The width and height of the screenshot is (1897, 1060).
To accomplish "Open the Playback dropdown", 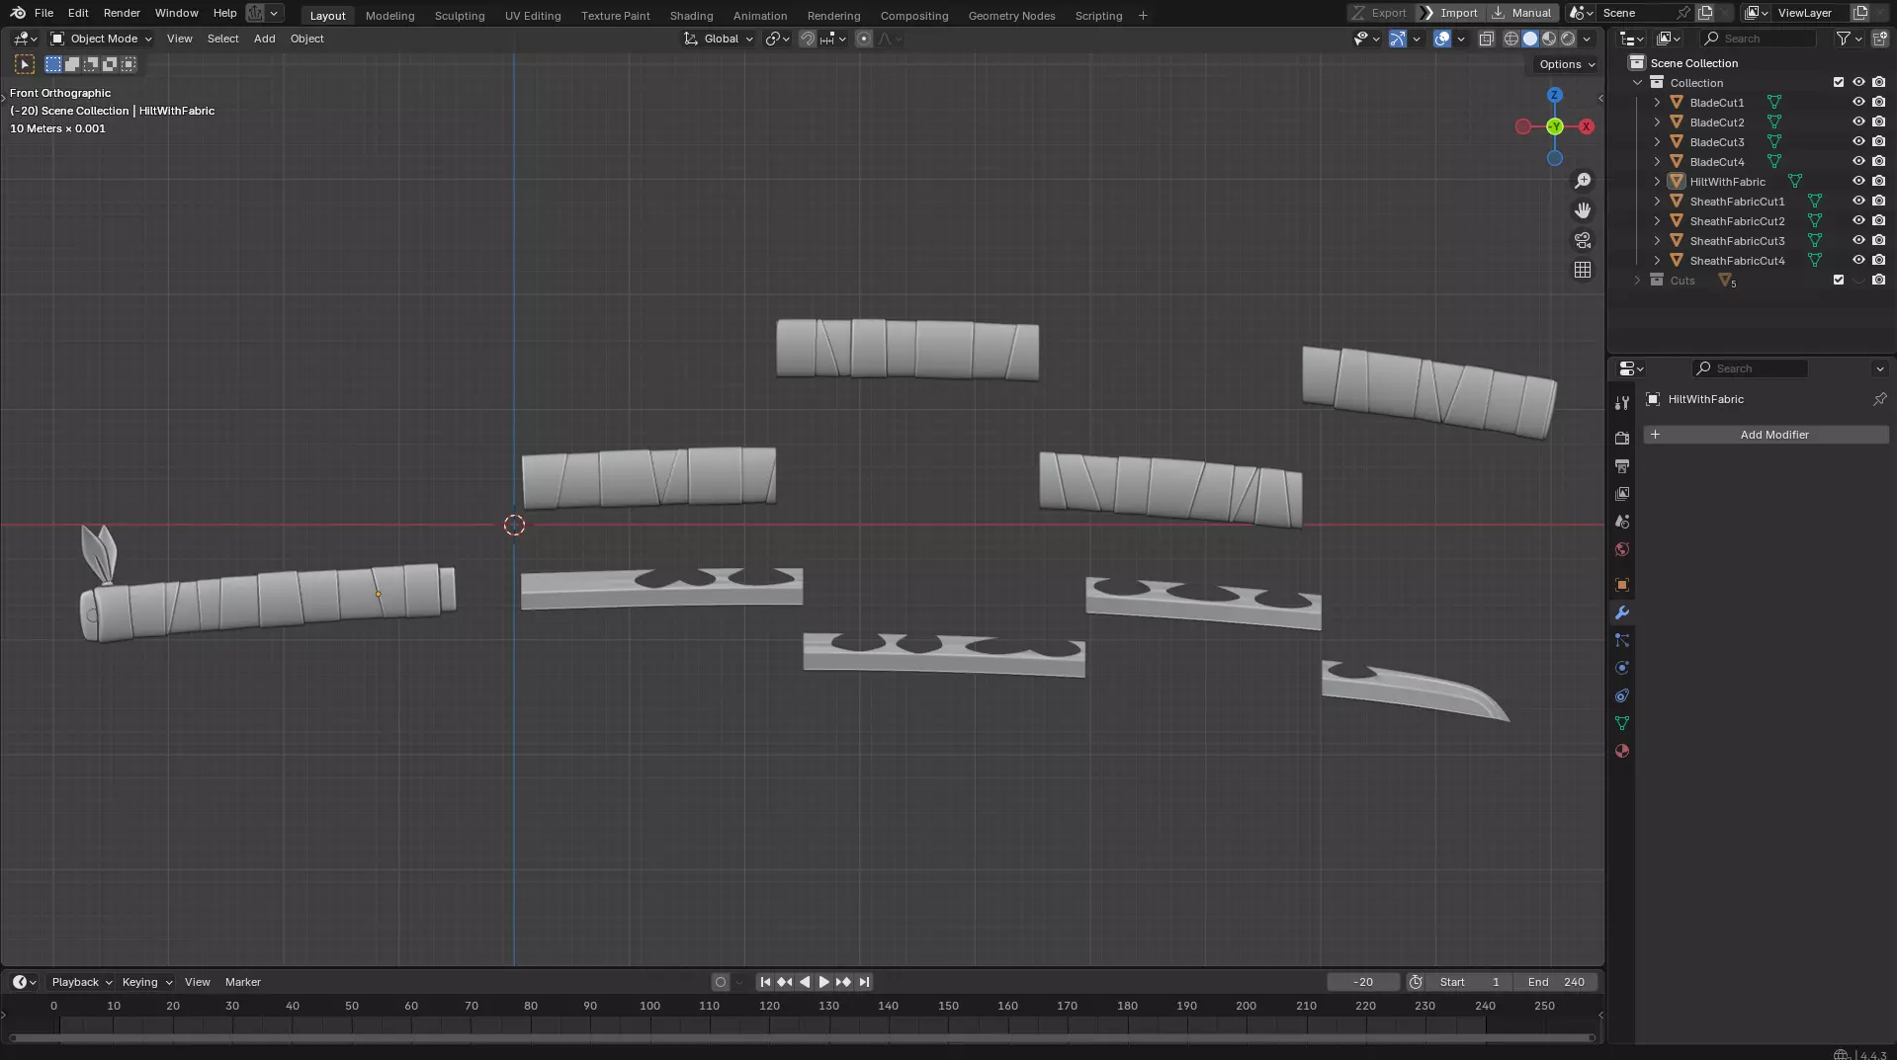I will tap(81, 982).
